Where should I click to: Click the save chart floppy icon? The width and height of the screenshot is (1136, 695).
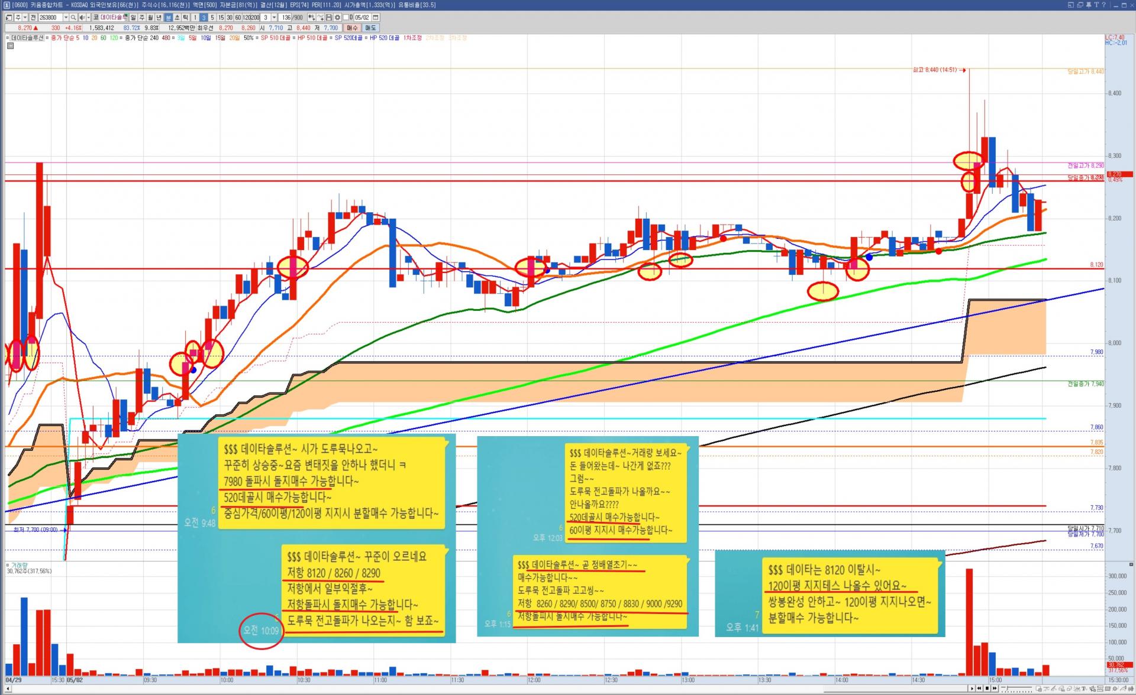click(328, 18)
